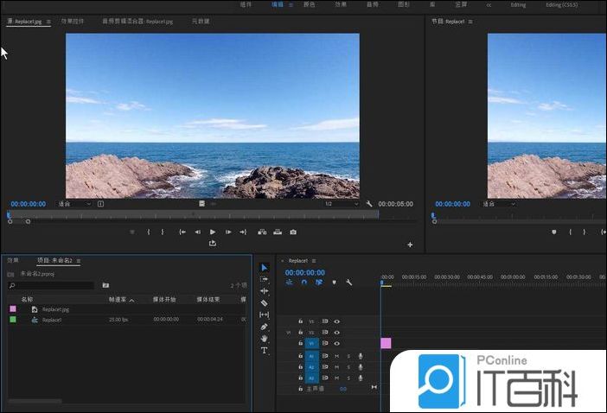Open source playback resolution 1/2 dropdown
607x413 pixels.
(341, 204)
